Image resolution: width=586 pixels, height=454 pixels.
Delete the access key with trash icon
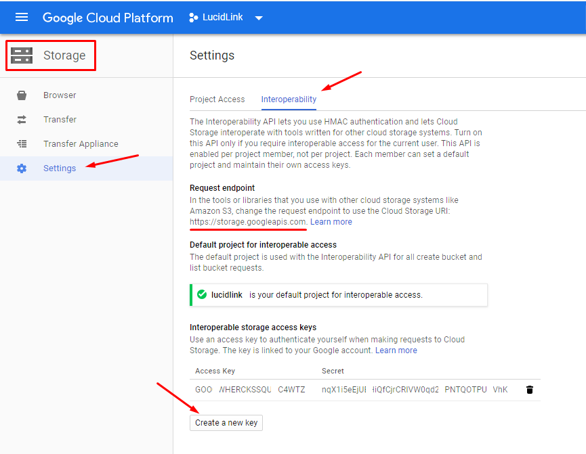coord(530,390)
